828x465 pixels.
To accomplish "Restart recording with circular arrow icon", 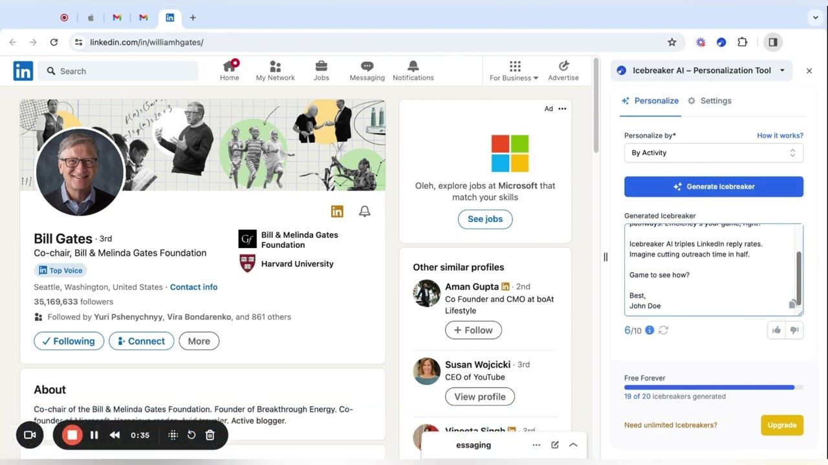I will 191,435.
